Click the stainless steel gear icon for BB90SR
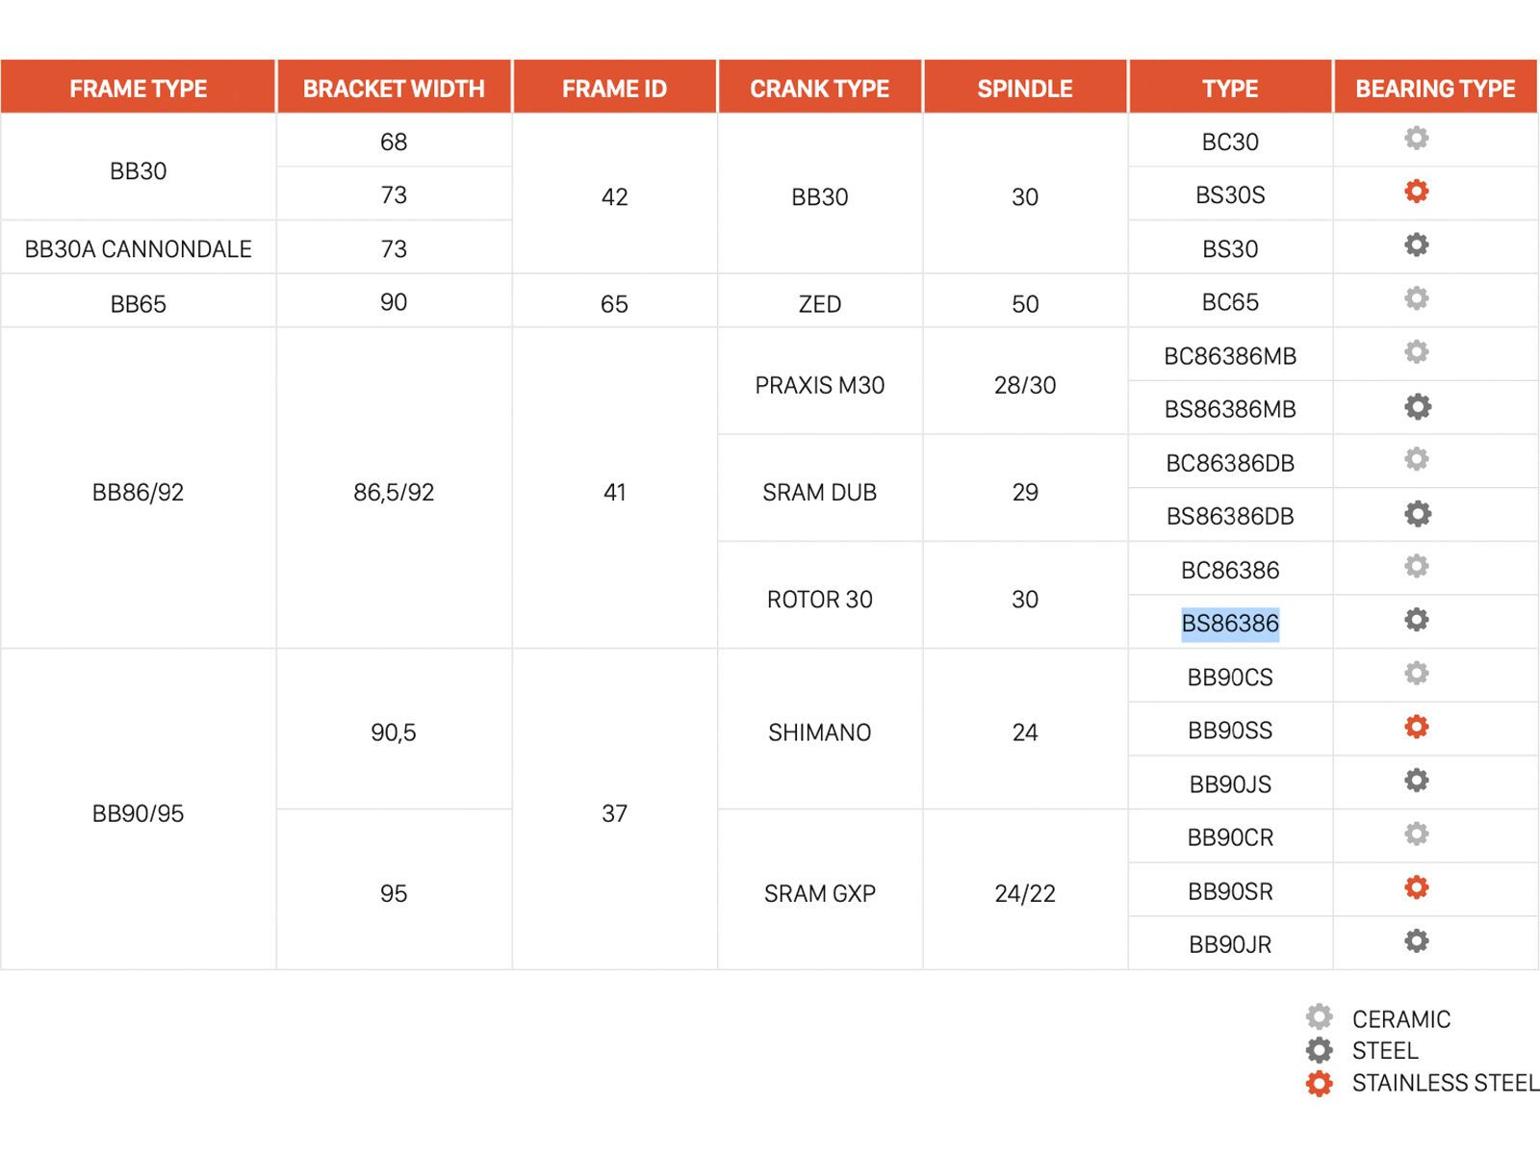 coord(1416,887)
